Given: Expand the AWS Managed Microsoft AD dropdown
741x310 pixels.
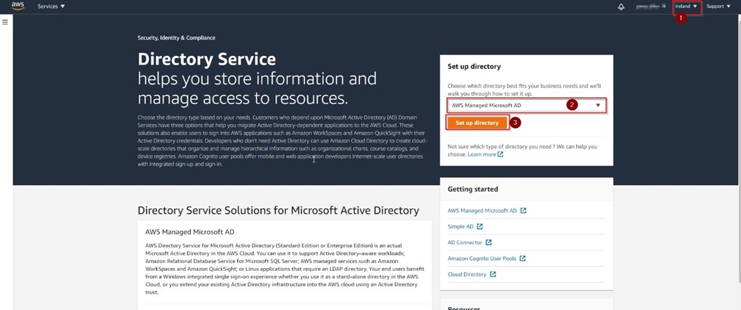Looking at the screenshot, I should tap(526, 105).
